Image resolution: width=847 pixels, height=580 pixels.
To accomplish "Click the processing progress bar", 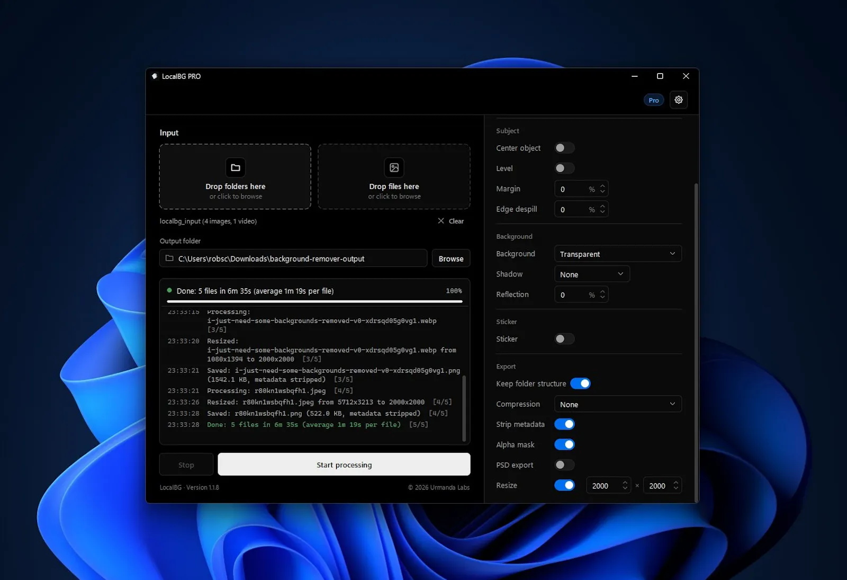I will (x=314, y=301).
